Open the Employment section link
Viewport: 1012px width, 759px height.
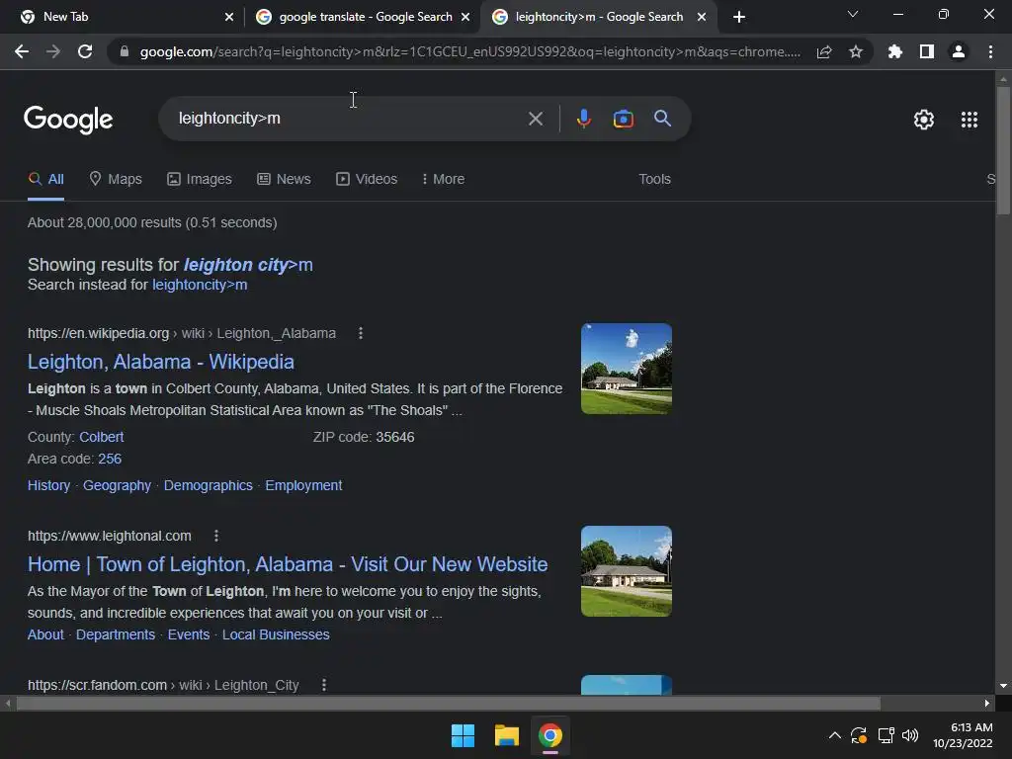(x=303, y=485)
